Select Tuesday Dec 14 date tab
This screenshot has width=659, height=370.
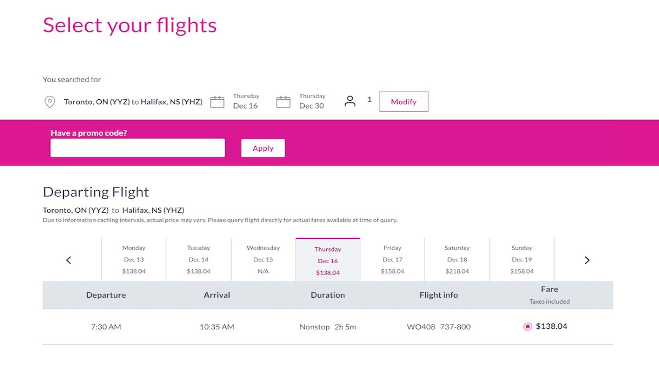pyautogui.click(x=198, y=260)
